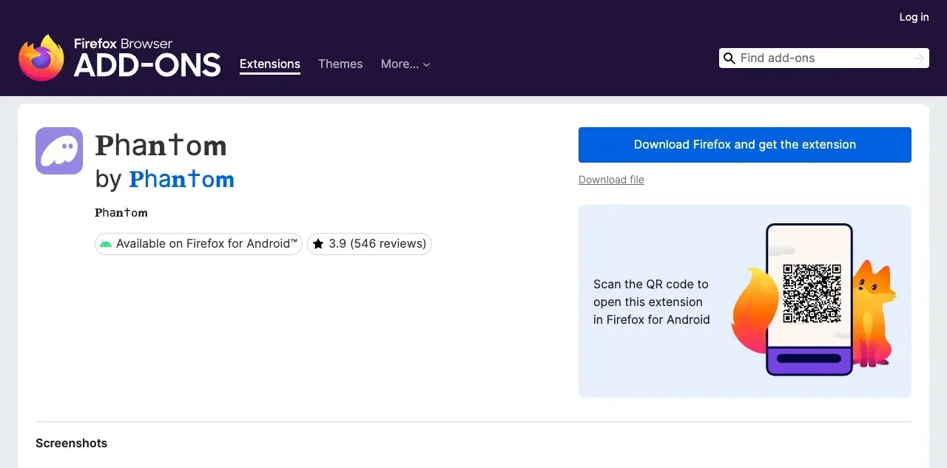The height and width of the screenshot is (468, 947).
Task: Switch to the Extensions tab
Action: (270, 64)
